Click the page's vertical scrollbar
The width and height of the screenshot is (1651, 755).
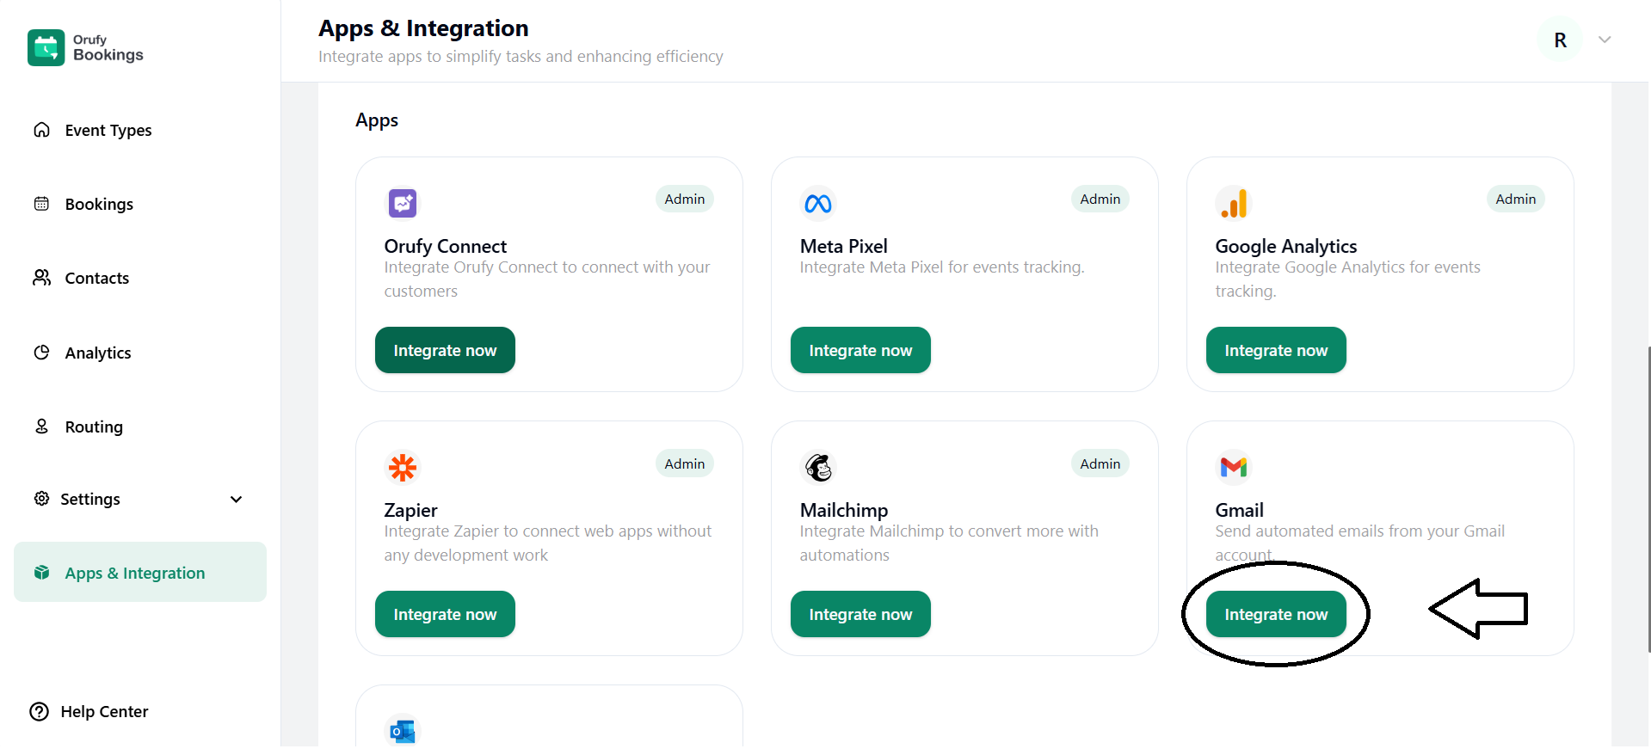pos(1648,499)
